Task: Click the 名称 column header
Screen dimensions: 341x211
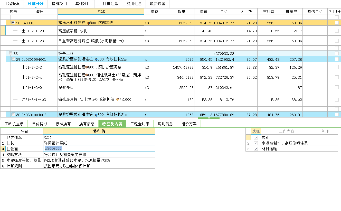Action: (x=101, y=12)
